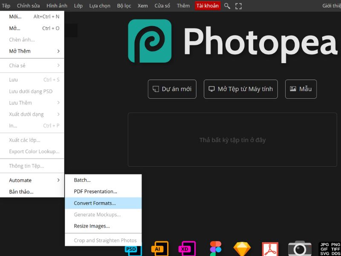The image size is (341, 256).
Task: Select Resize Images... entry
Action: point(103,226)
